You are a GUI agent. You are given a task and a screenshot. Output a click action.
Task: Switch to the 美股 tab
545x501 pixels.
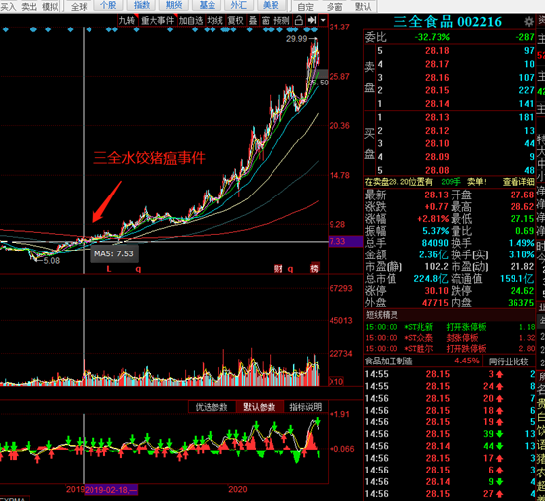[x=271, y=5]
